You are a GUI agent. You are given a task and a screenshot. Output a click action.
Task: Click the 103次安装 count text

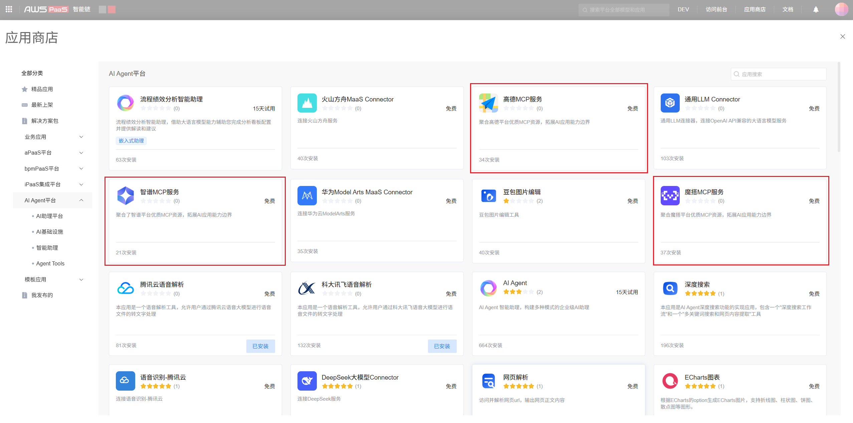672,159
